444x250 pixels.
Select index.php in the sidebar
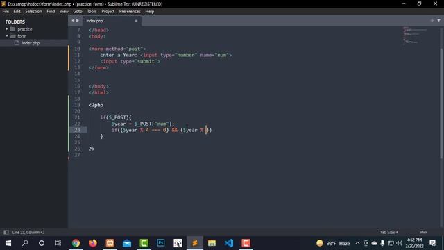point(31,43)
